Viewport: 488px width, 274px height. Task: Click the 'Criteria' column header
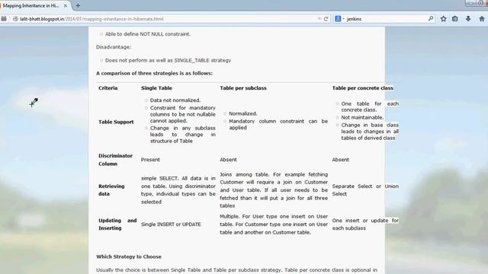pos(108,88)
